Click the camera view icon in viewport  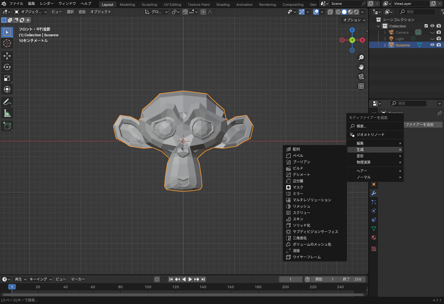[x=361, y=77]
